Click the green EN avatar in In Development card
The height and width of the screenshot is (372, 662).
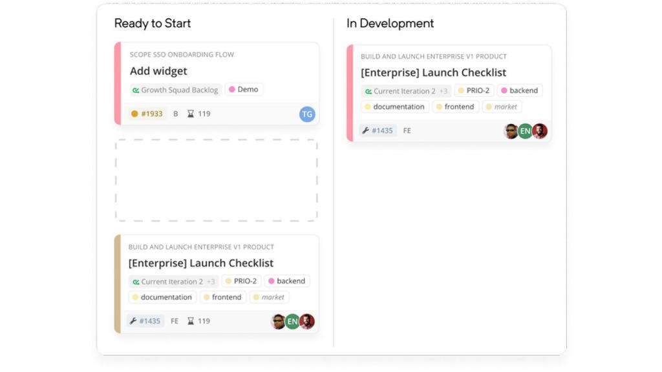click(x=525, y=131)
